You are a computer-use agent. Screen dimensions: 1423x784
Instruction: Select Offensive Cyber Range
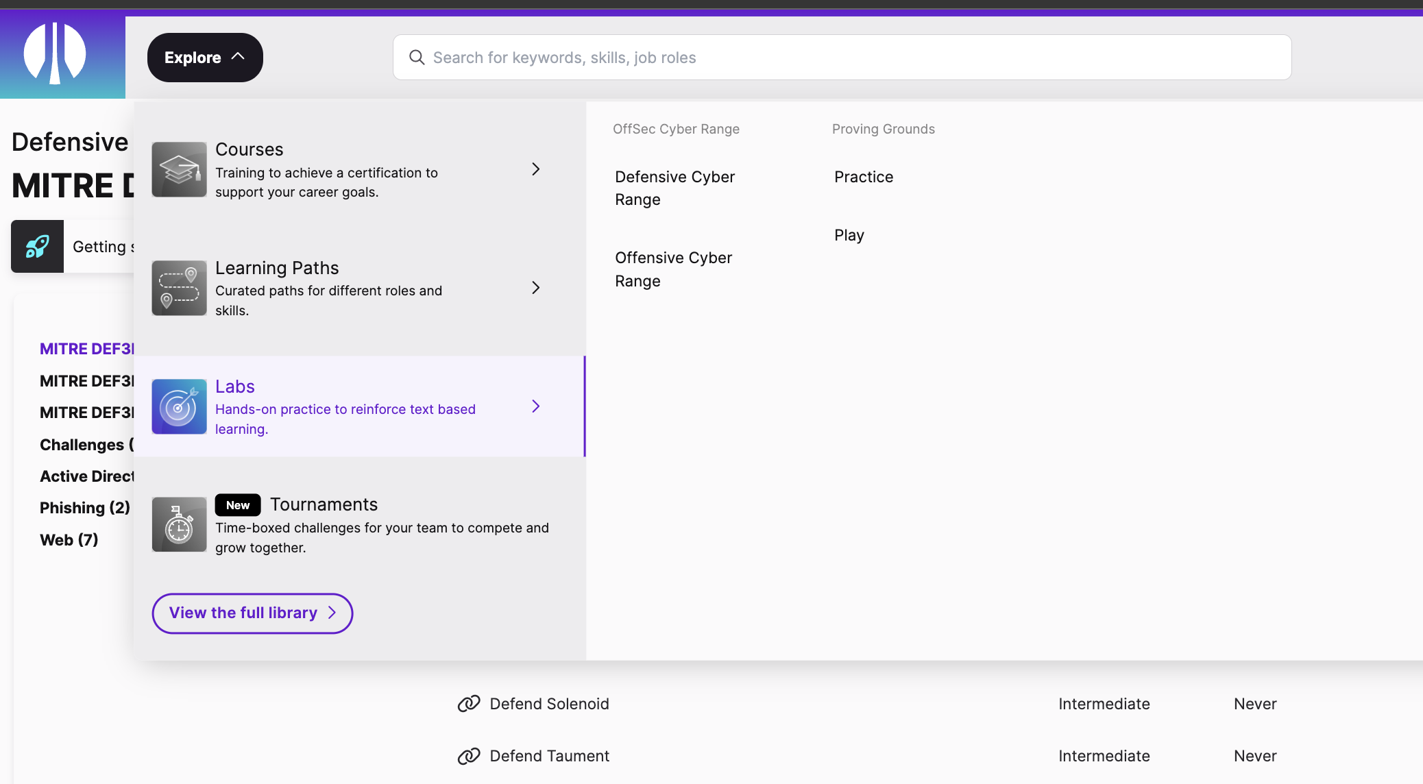point(674,269)
